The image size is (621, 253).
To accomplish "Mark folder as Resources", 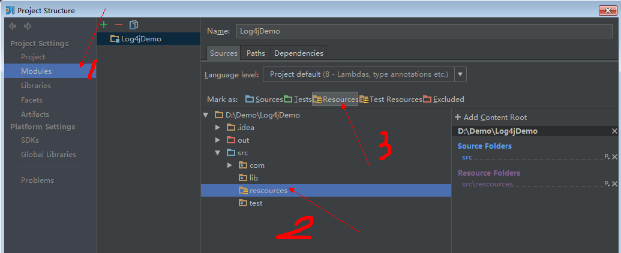I will pyautogui.click(x=335, y=100).
